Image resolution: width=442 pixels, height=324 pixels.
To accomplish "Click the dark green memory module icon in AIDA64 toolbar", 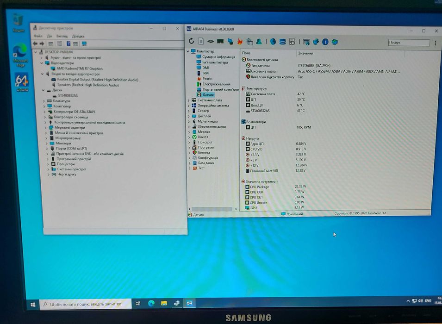I will pyautogui.click(x=220, y=42).
